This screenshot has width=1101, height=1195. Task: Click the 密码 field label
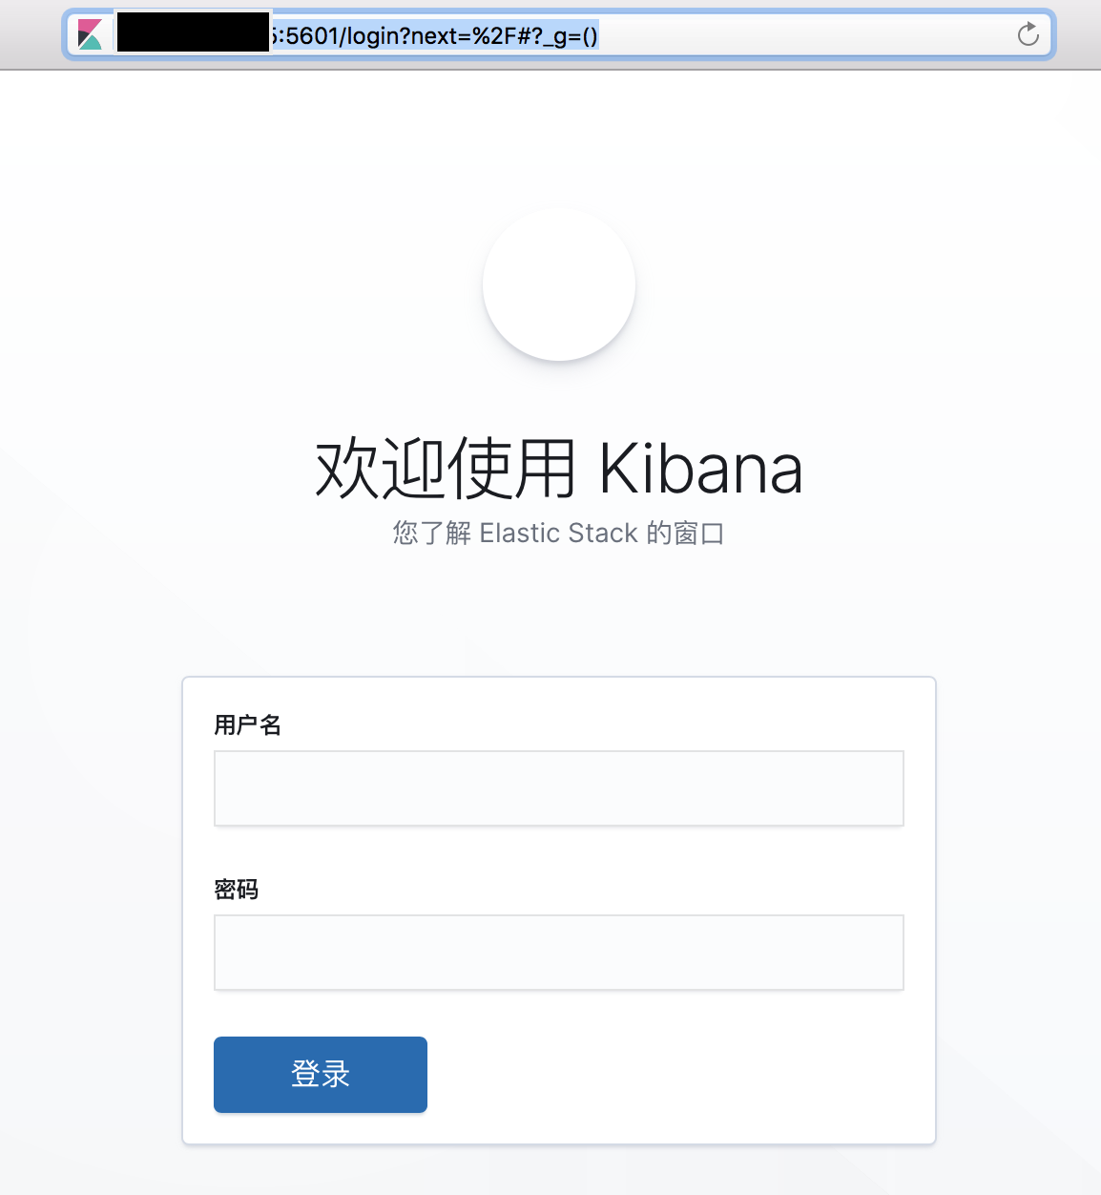[237, 890]
